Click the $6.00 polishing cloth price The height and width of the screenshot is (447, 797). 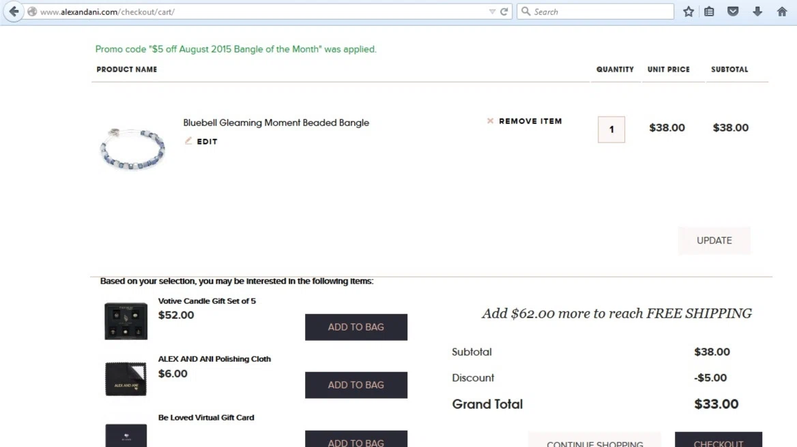point(173,374)
